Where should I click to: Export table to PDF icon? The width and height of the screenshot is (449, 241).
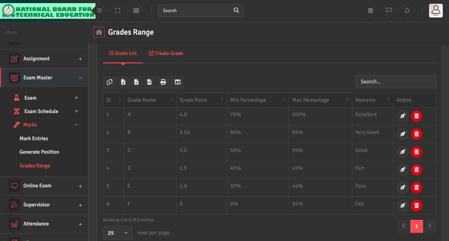pyautogui.click(x=149, y=82)
